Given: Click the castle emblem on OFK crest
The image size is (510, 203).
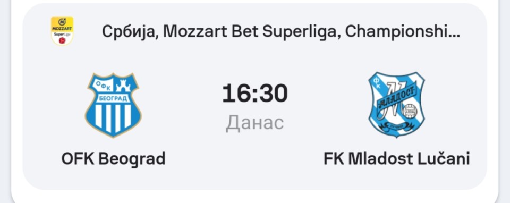Looking at the screenshot, I should tap(124, 86).
